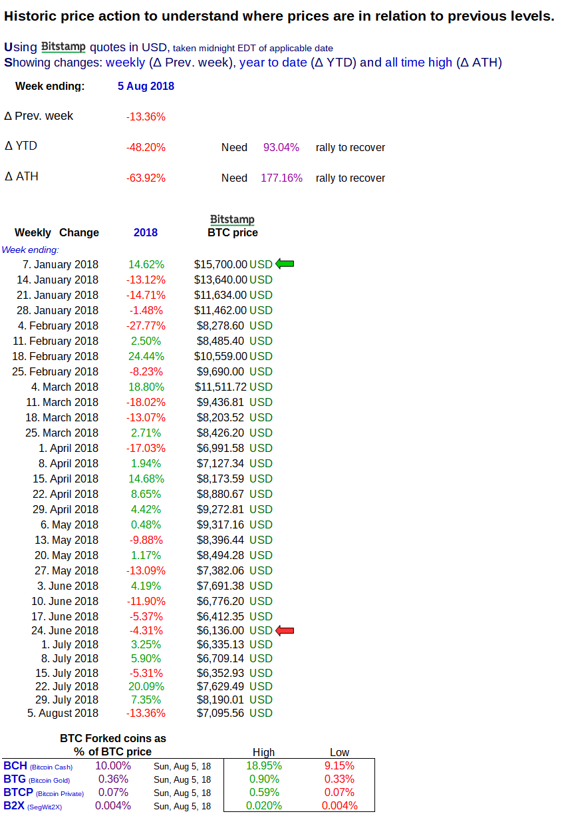Select the 9.15% BCH low value

339,766
